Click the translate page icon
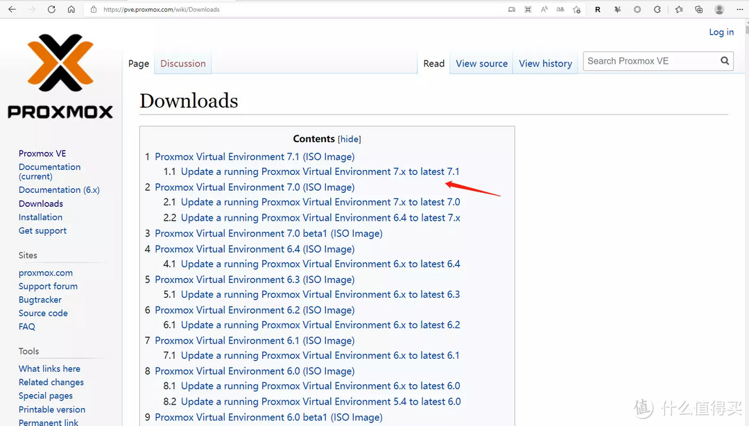 coord(560,9)
